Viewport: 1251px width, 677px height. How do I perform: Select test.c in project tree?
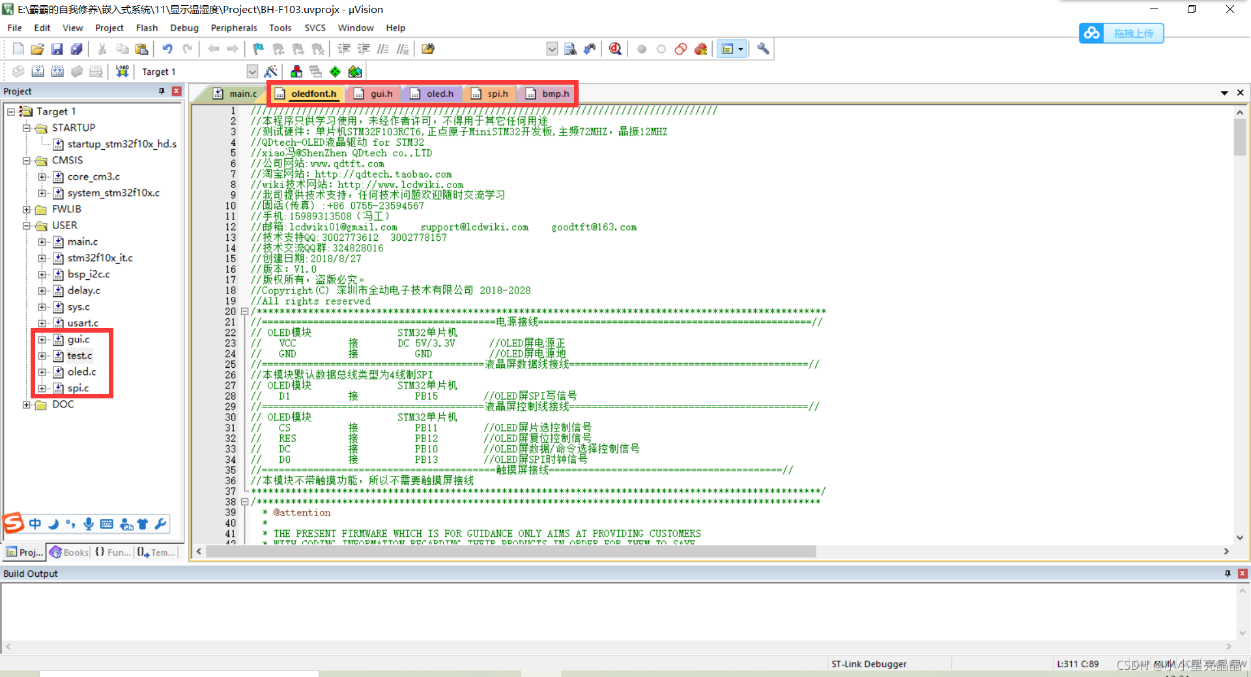click(79, 355)
